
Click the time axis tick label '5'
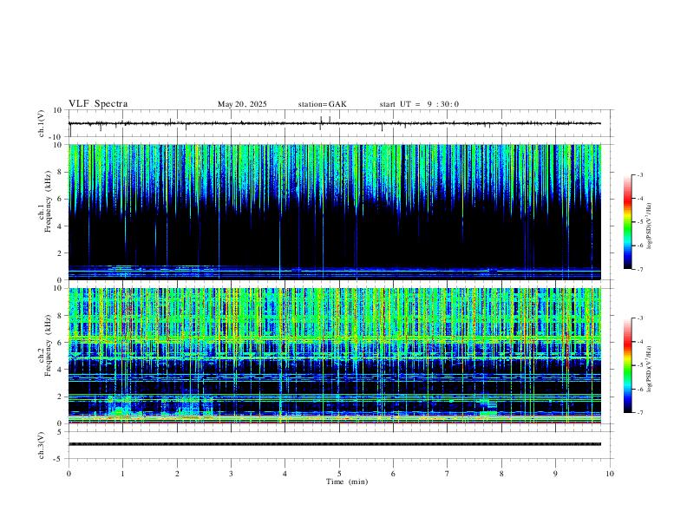pos(339,474)
